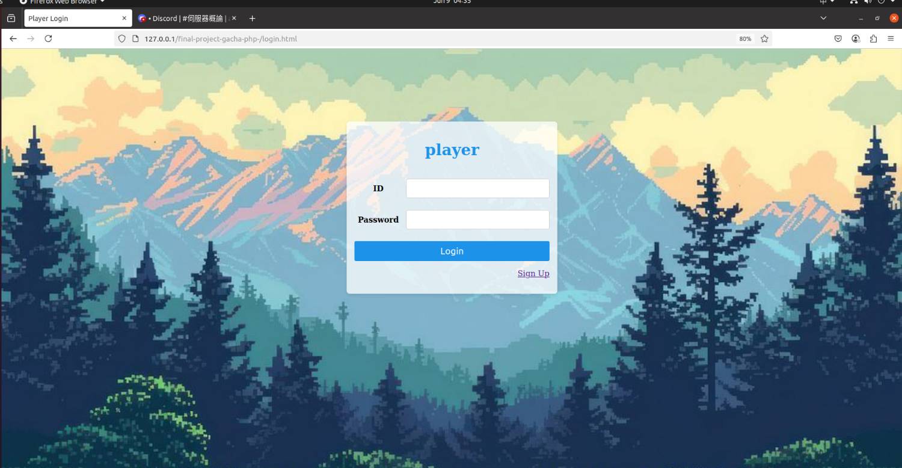Click the page info icon in address bar

coord(135,38)
